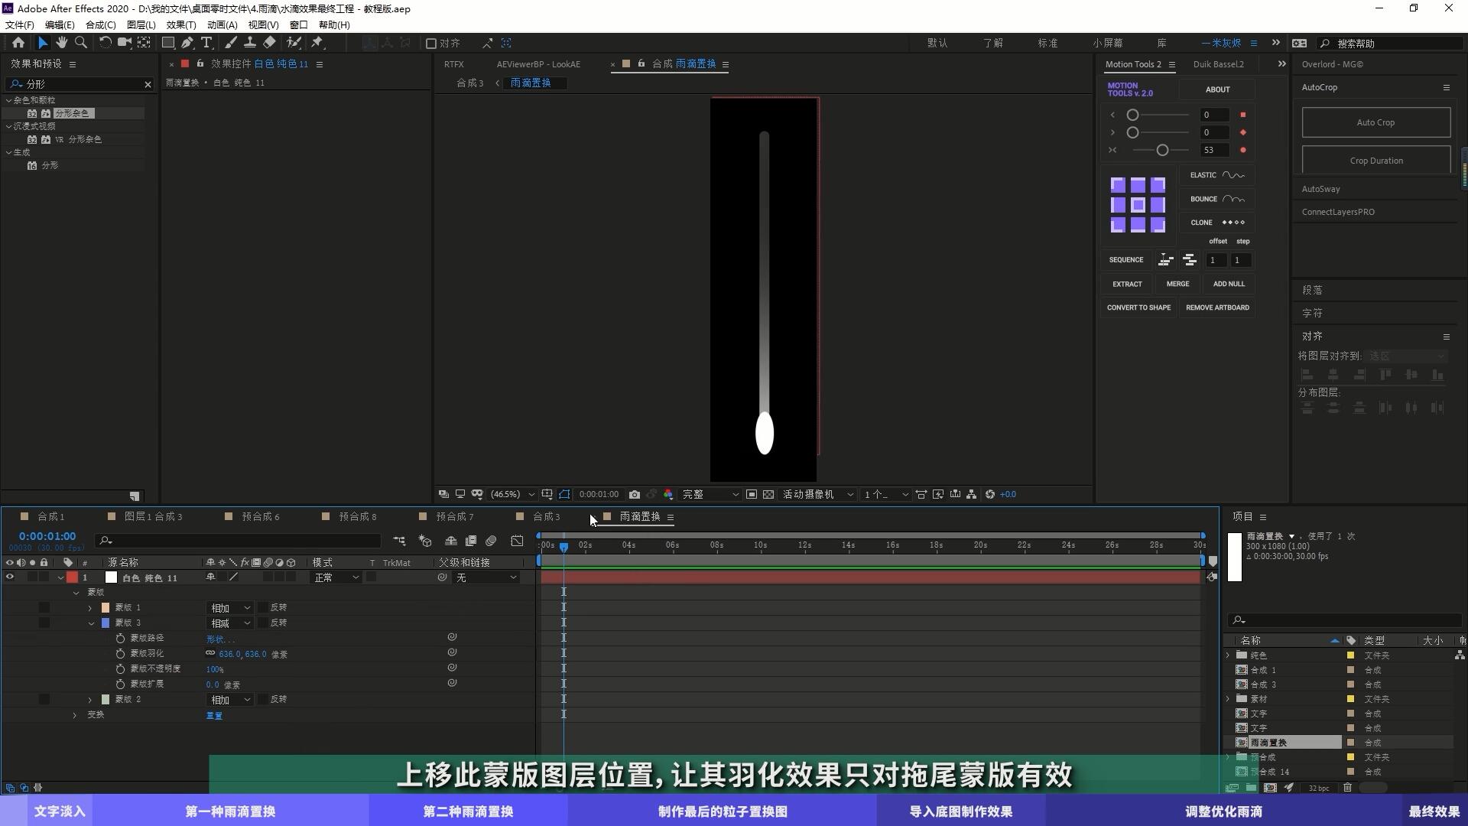This screenshot has width=1468, height=826.
Task: Click the red label swatch of layer 1
Action: pos(73,578)
